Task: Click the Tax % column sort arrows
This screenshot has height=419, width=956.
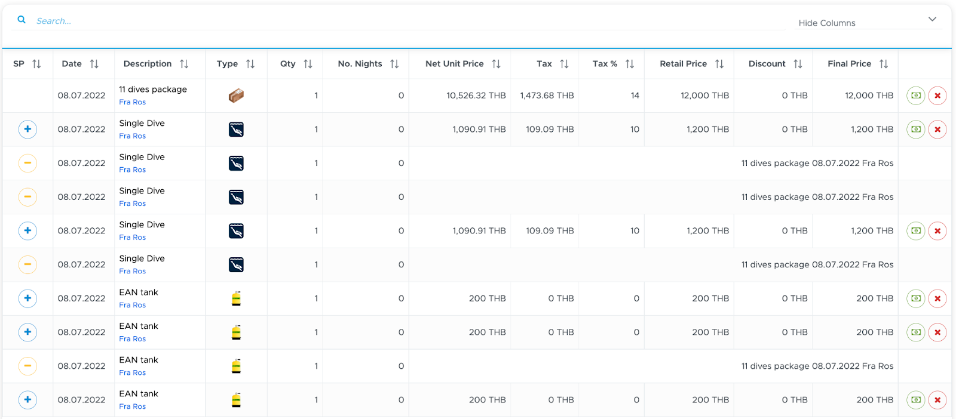Action: click(630, 64)
